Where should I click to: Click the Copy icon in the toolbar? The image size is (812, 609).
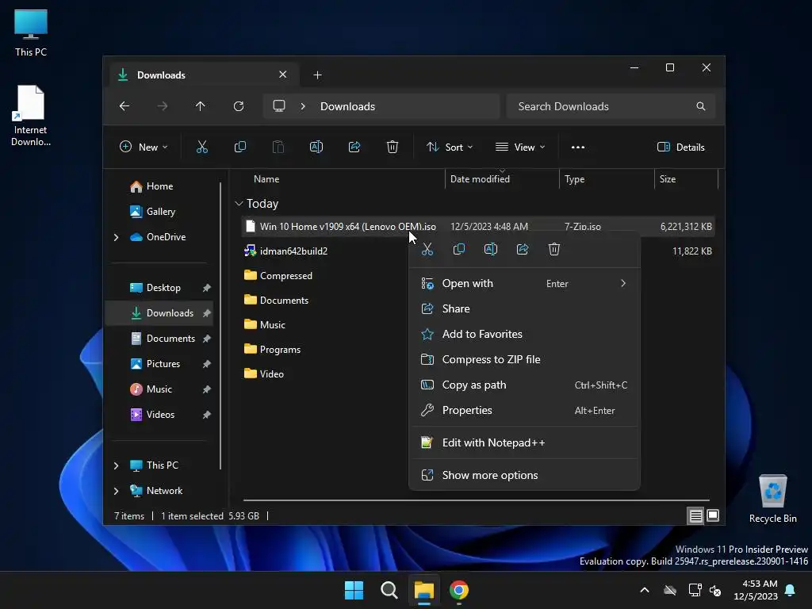[240, 147]
